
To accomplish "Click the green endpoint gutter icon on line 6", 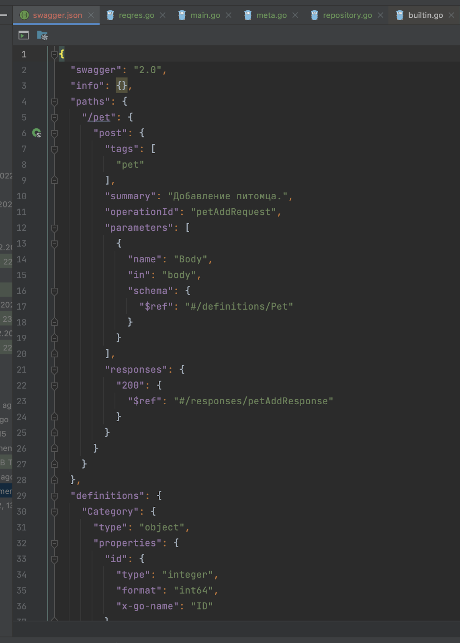I will (37, 133).
